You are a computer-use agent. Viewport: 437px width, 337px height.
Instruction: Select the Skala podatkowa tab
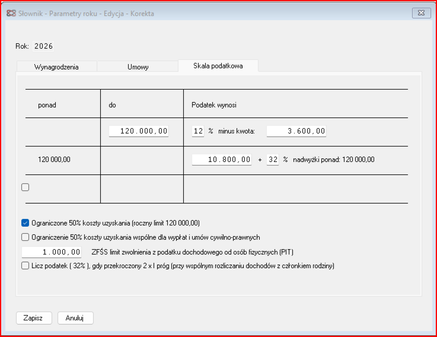[x=218, y=66]
